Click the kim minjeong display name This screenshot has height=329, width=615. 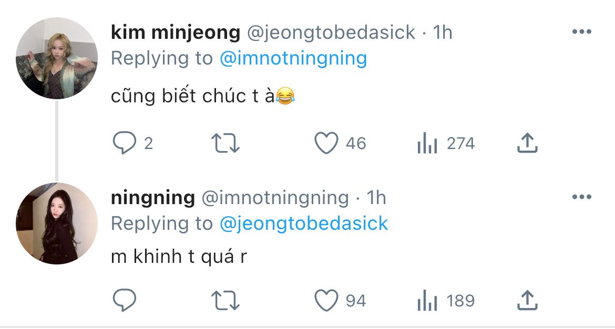click(x=176, y=33)
